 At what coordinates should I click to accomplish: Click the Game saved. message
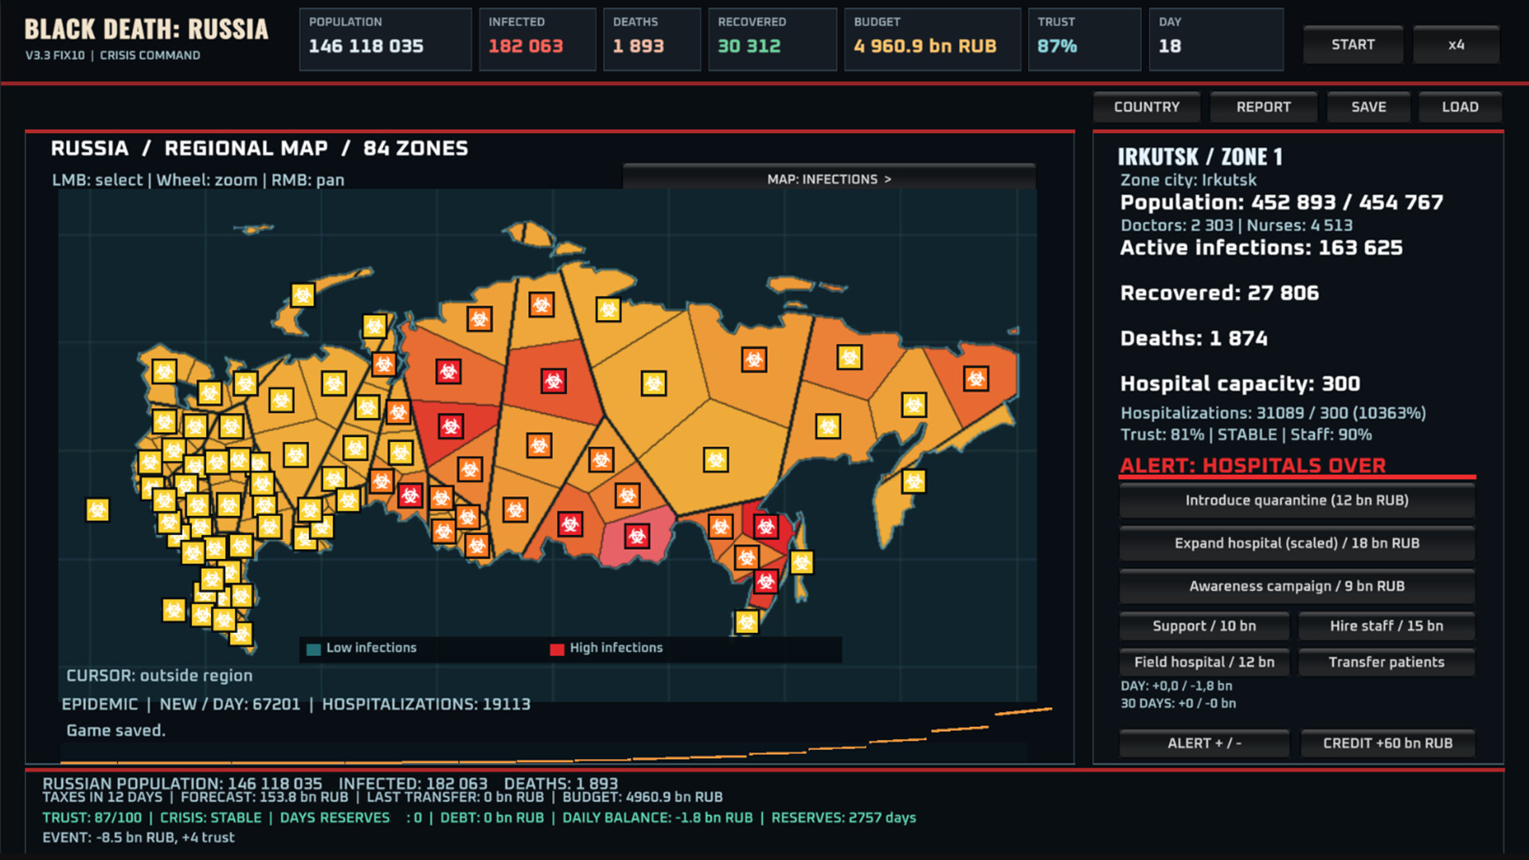point(116,730)
